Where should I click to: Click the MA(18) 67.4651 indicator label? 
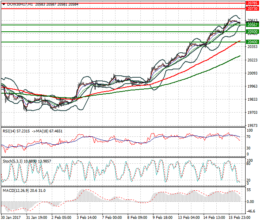pos(49,131)
